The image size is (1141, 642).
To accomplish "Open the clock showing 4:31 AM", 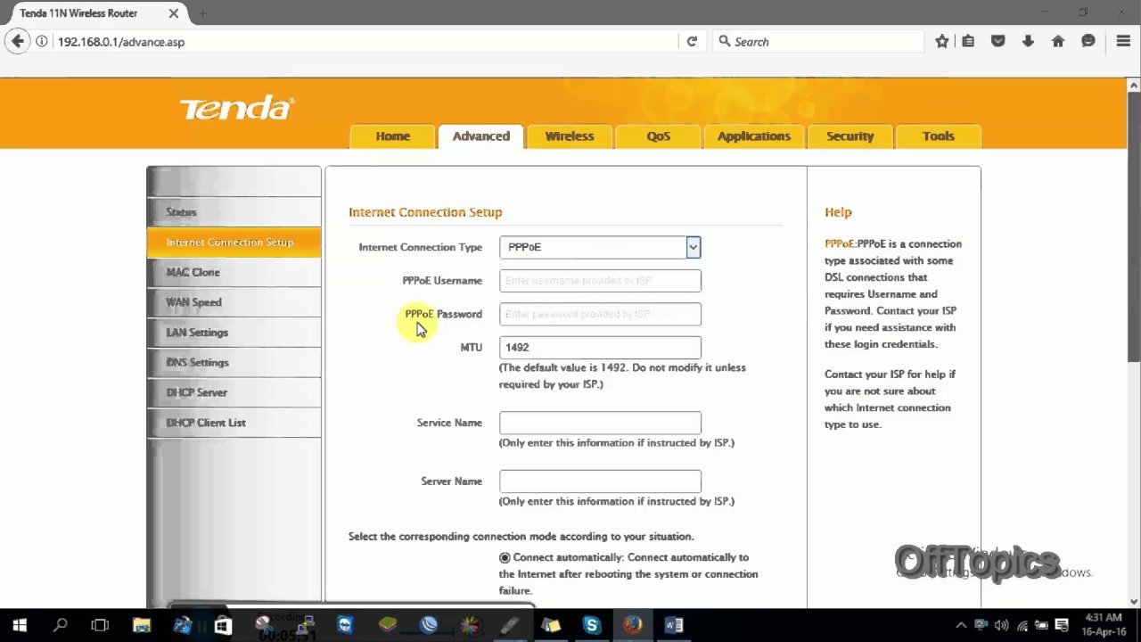I will (x=1104, y=624).
